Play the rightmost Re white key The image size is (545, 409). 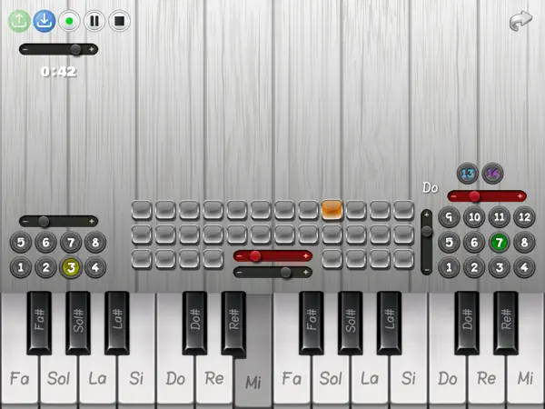(487, 379)
